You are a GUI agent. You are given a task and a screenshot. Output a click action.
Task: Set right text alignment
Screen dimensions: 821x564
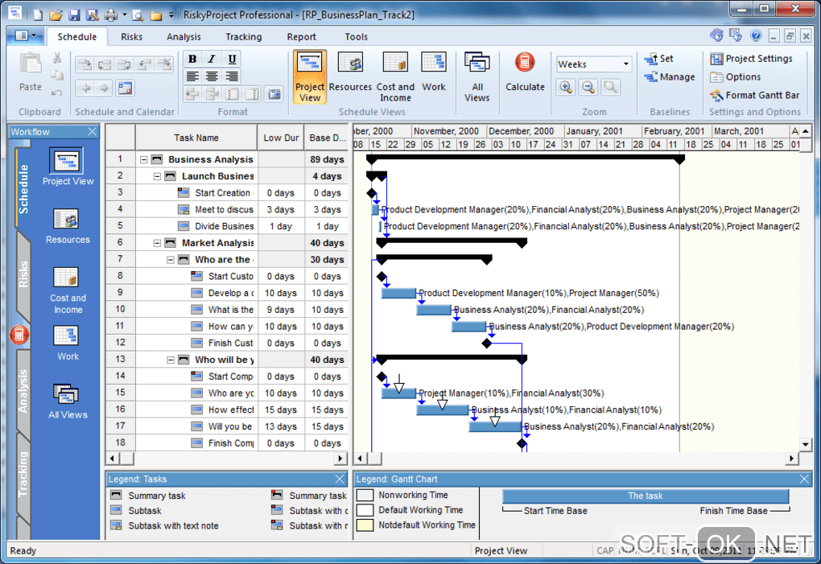[x=232, y=76]
